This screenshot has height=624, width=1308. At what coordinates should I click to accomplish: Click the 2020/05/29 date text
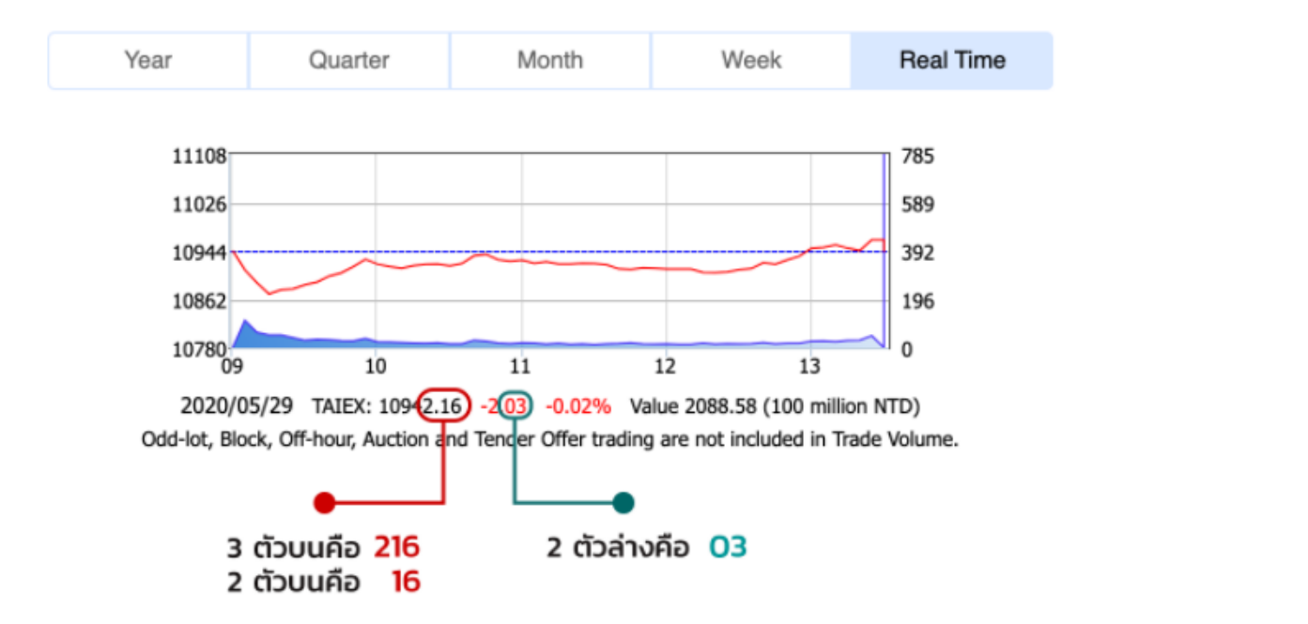[237, 406]
